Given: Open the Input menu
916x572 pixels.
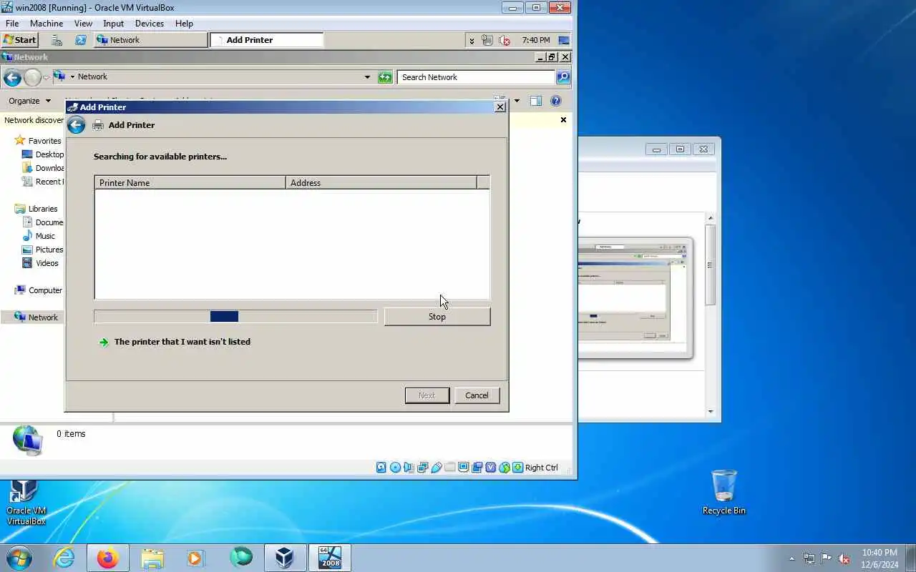Looking at the screenshot, I should point(113,24).
